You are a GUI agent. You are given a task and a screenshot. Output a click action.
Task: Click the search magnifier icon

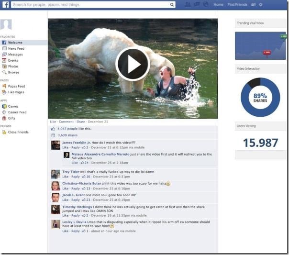(x=172, y=5)
